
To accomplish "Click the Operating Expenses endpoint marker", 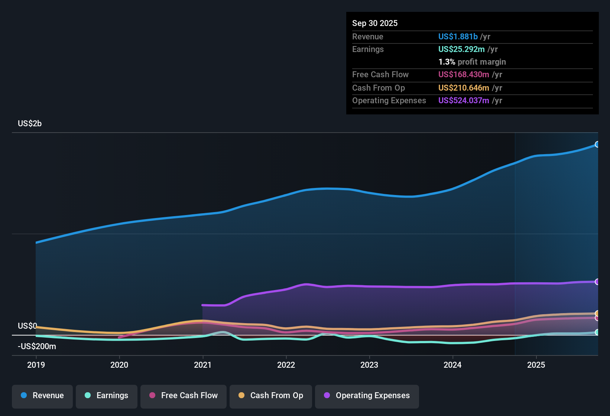I will click(597, 282).
